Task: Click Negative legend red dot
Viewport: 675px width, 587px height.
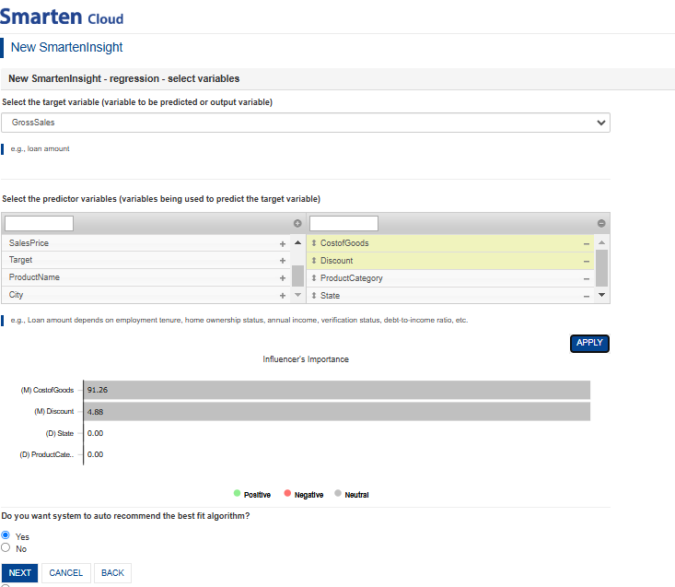Action: (287, 493)
